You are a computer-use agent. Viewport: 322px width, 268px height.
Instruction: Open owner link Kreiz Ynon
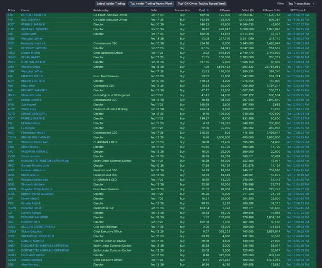click(x=28, y=86)
